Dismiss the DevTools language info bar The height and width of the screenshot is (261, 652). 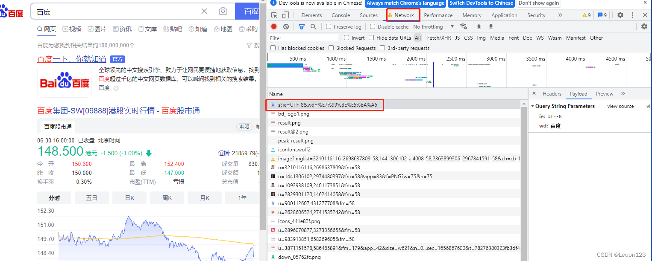click(645, 3)
